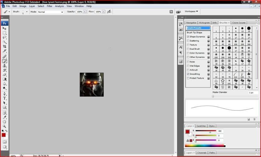Viewport: 261px width, 157px height.
Task: Enable airbrush in options bar
Action: 109,12
